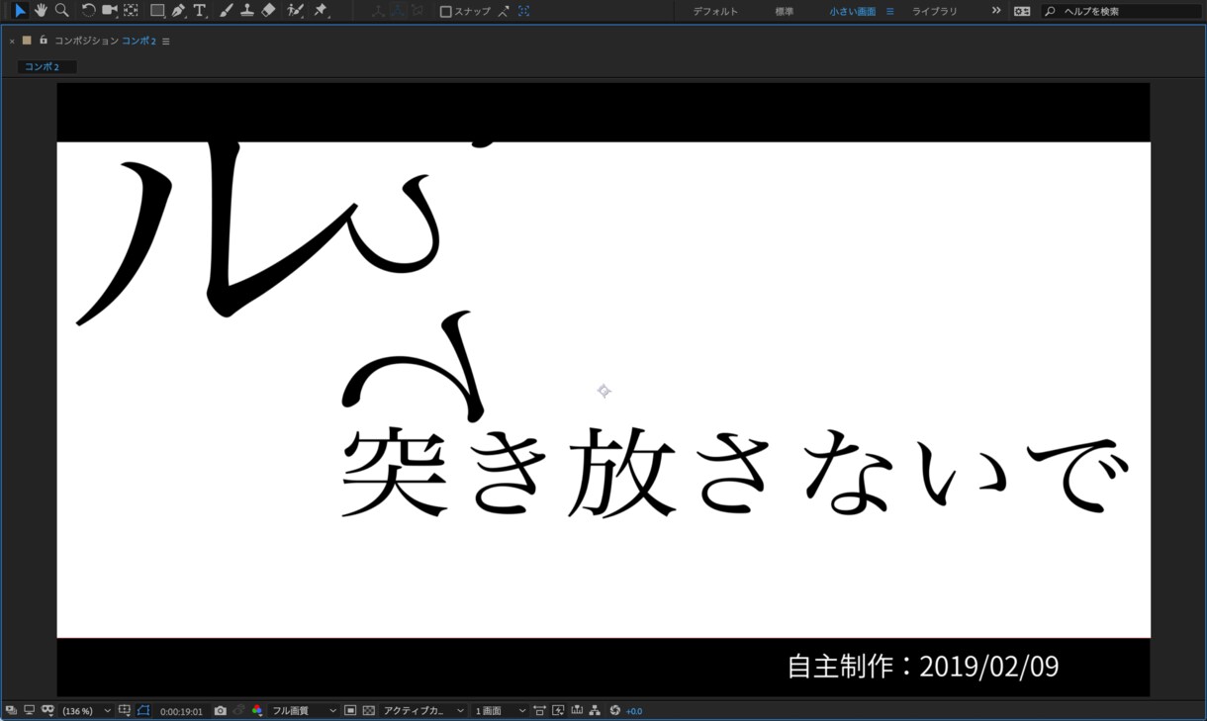Click the sync settings icon beside search
The image size is (1207, 721).
tap(1022, 11)
